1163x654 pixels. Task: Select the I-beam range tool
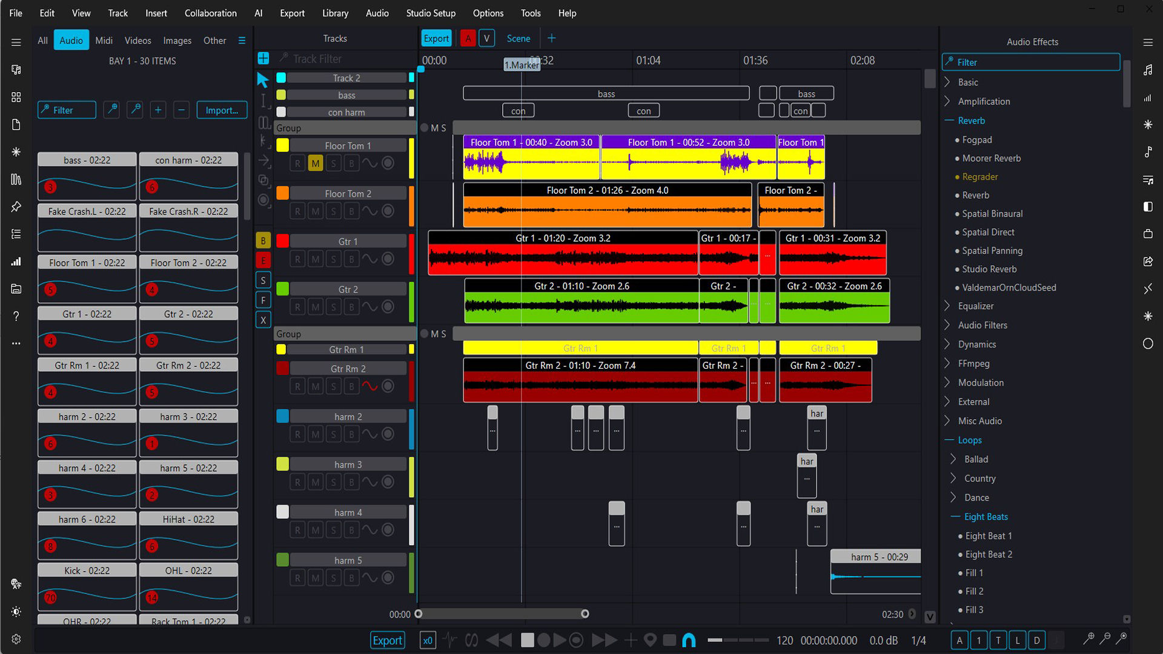[263, 102]
